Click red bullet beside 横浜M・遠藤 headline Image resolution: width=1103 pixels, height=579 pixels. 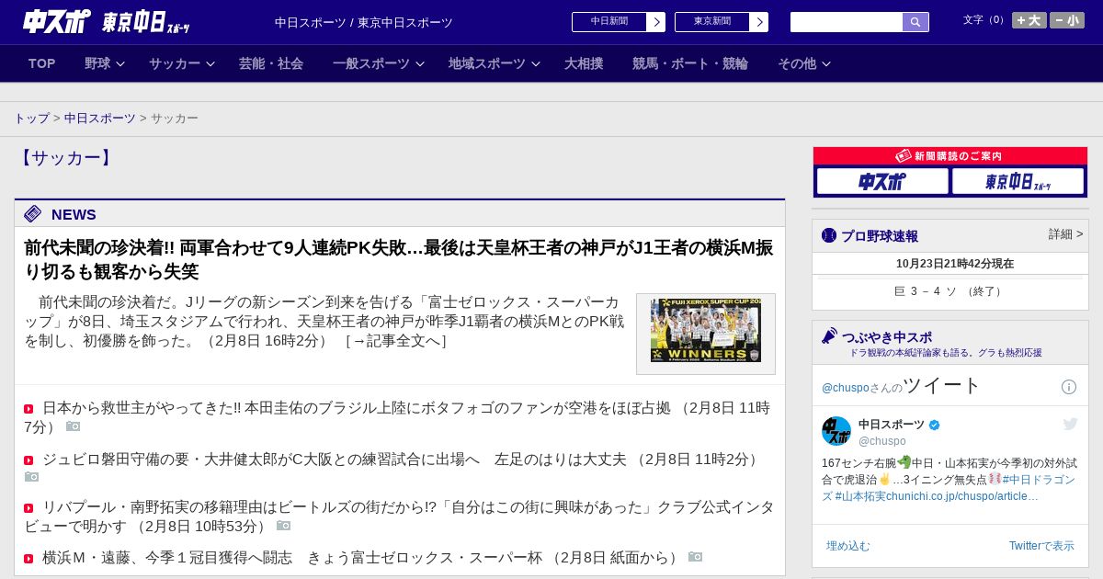(28, 559)
